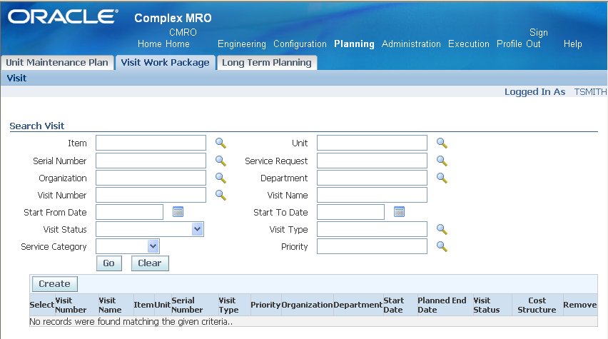This screenshot has height=339, width=608.
Task: Select the Visit Work Package tab
Action: click(165, 63)
